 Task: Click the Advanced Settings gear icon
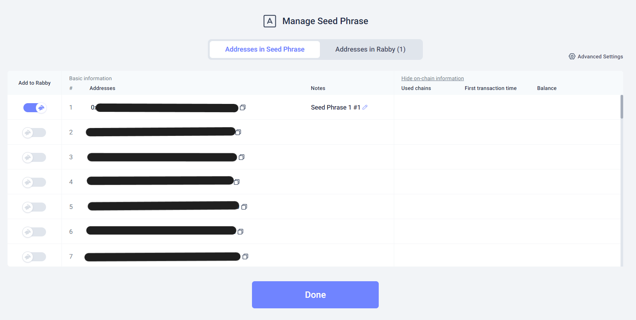[572, 56]
